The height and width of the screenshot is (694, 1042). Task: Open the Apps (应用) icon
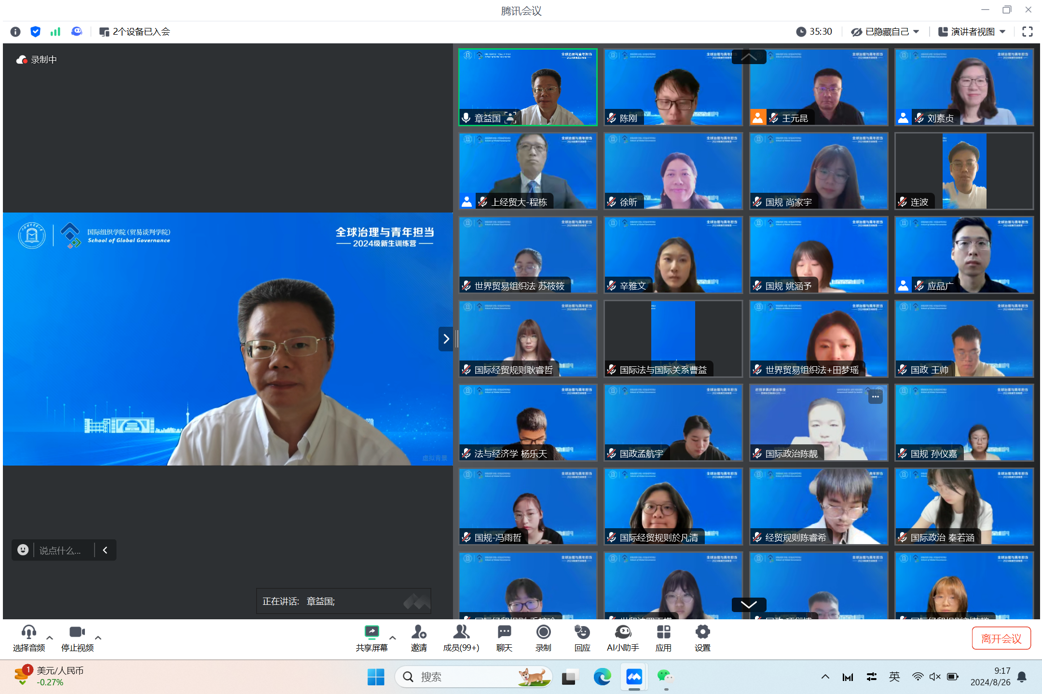click(x=663, y=632)
